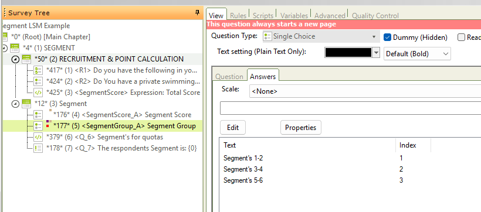This screenshot has width=481, height=212.
Task: Collapse the RECRUITMENT & POINT CALCULATION chapter
Action: tap(15, 59)
